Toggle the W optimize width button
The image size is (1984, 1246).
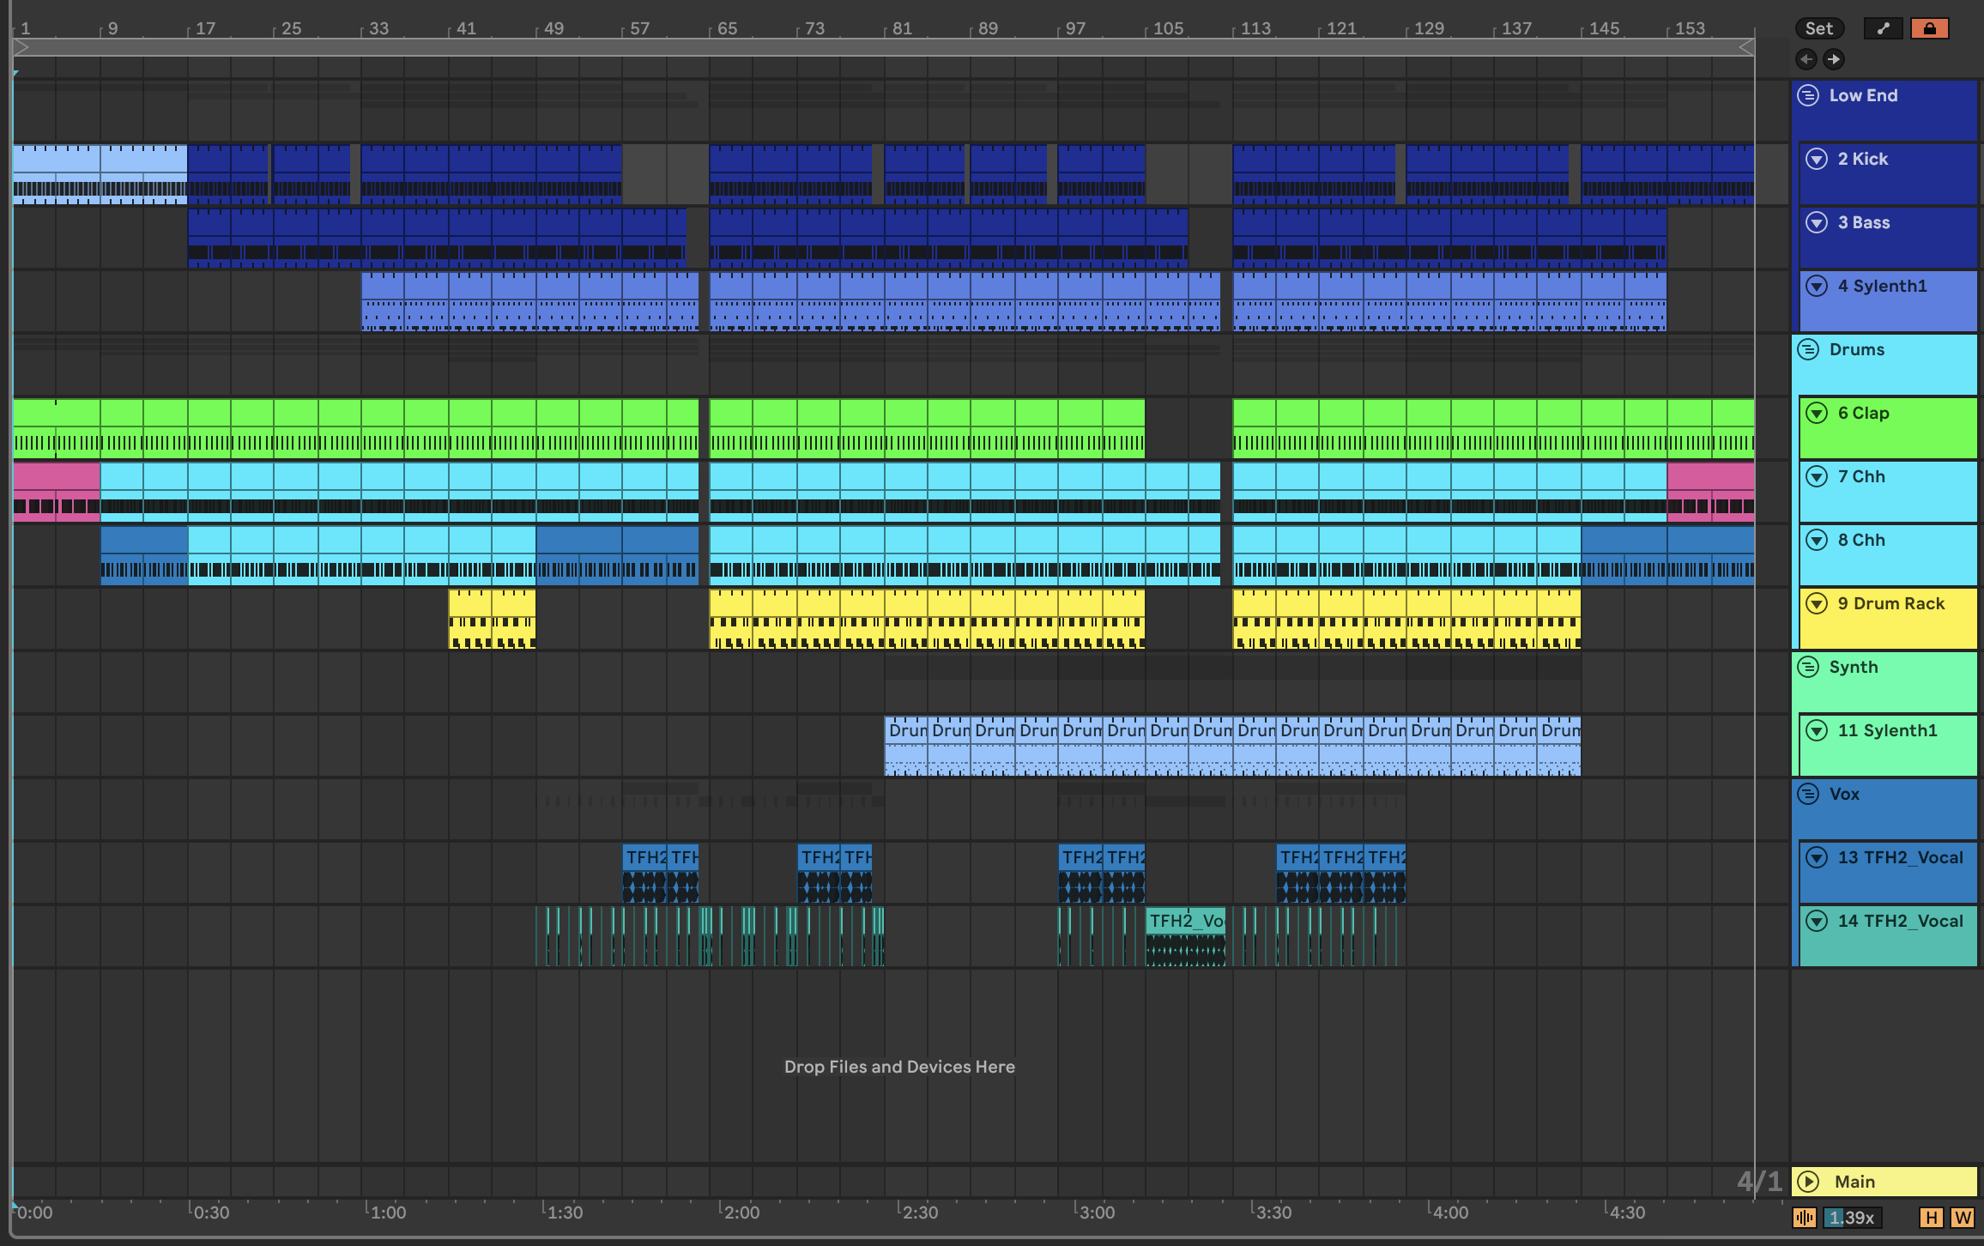pyautogui.click(x=1963, y=1218)
